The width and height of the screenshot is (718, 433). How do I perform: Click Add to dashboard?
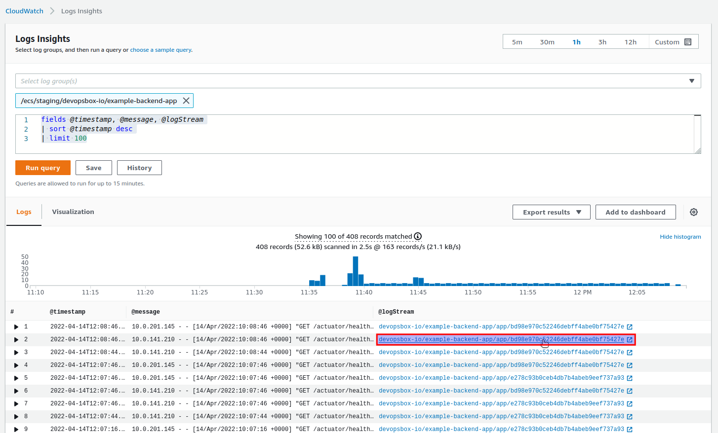point(636,212)
